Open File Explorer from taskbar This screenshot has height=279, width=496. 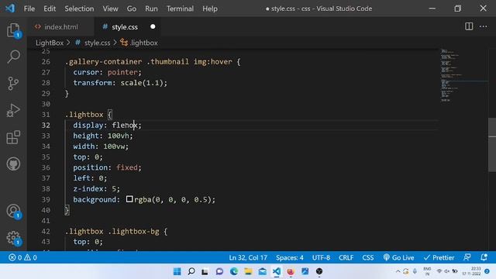pos(248,271)
